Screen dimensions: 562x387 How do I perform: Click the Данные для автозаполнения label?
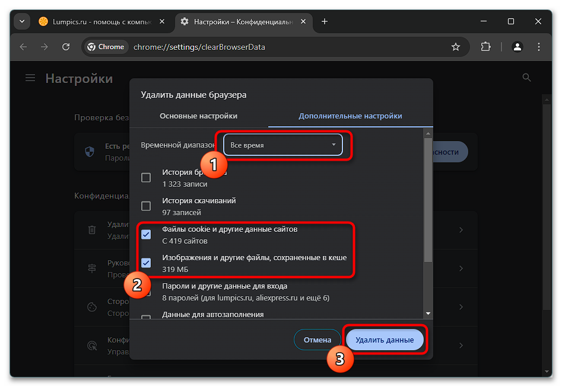coord(212,314)
